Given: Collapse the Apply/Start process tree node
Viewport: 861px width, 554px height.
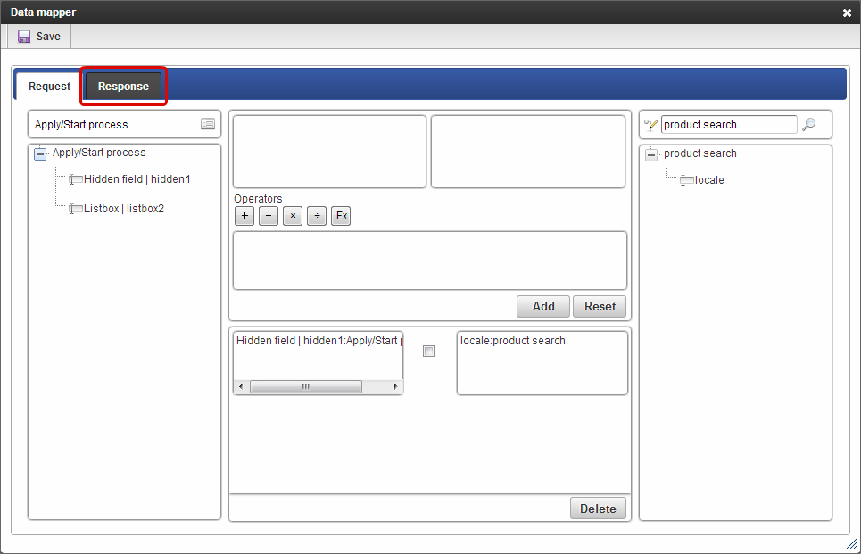Looking at the screenshot, I should coord(40,153).
